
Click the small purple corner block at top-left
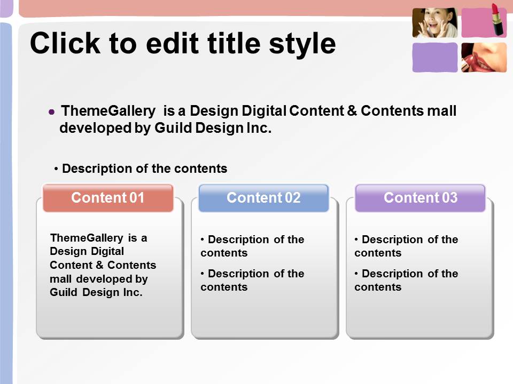[6, 7]
